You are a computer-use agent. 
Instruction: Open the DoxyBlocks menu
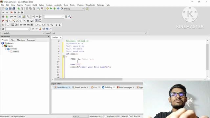90,5
